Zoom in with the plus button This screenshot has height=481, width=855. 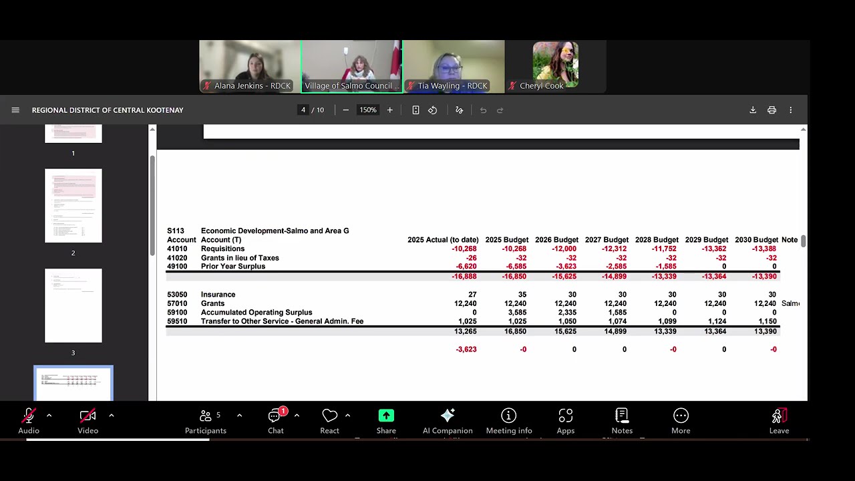(x=390, y=110)
